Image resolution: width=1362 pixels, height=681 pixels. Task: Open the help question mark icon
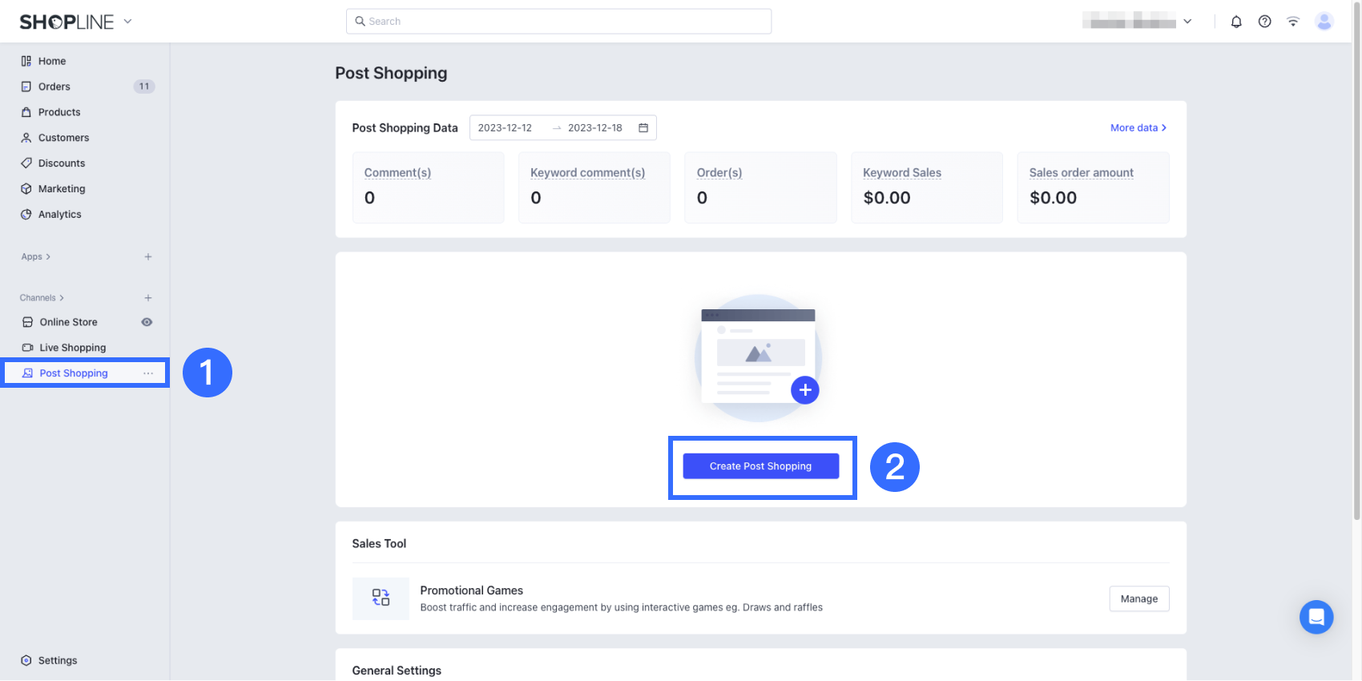(x=1264, y=22)
